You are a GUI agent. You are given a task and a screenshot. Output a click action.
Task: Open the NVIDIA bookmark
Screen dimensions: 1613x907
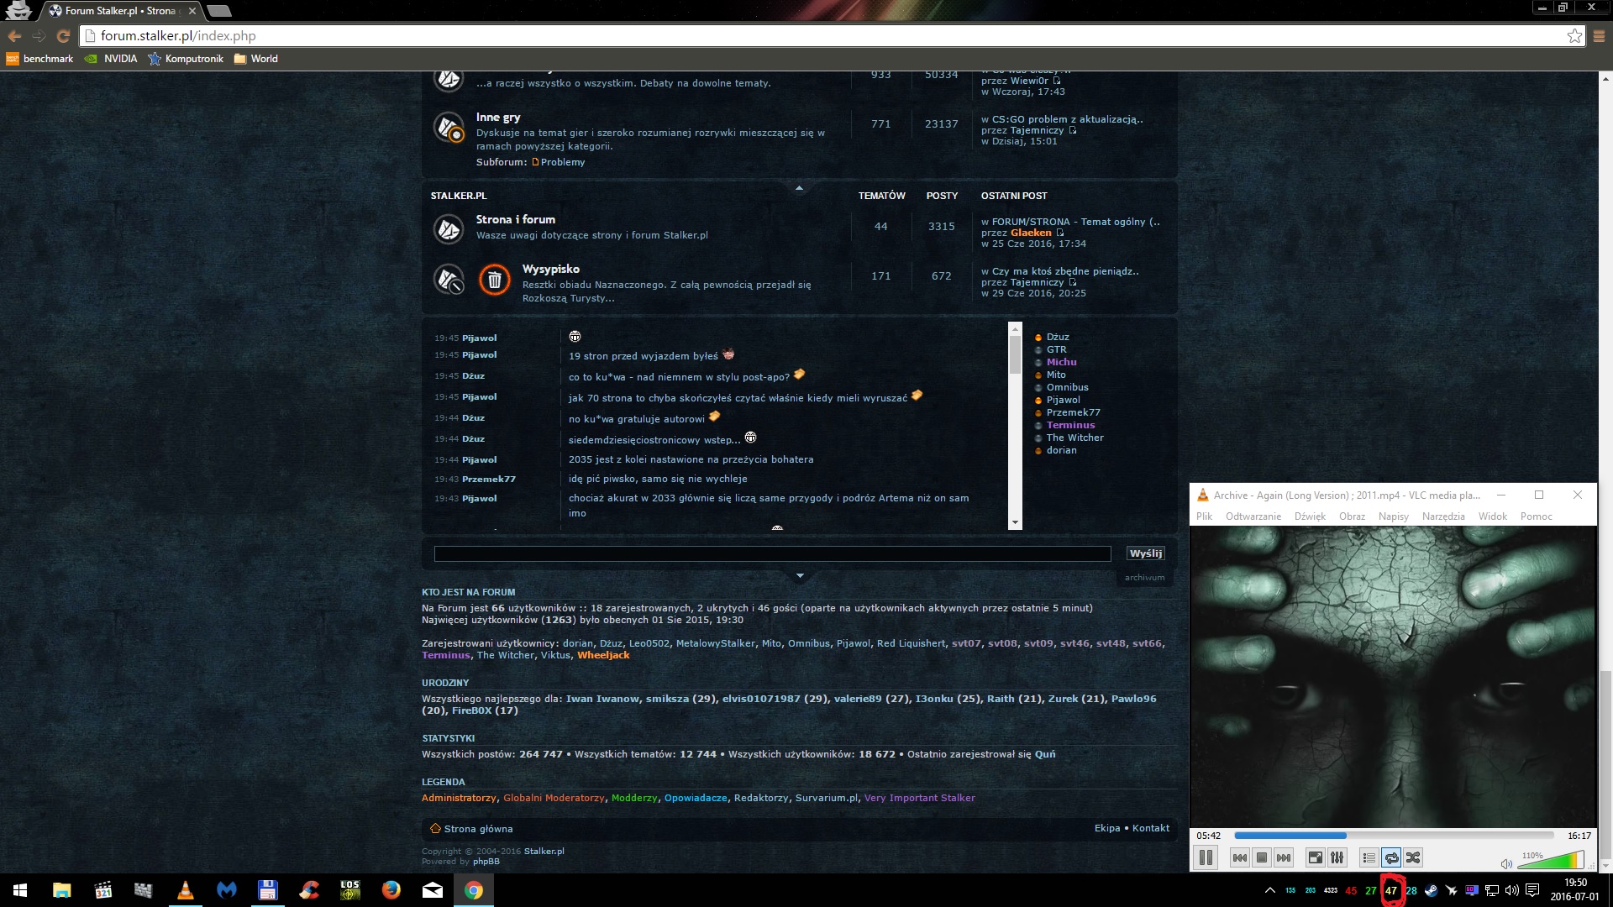[x=111, y=59]
